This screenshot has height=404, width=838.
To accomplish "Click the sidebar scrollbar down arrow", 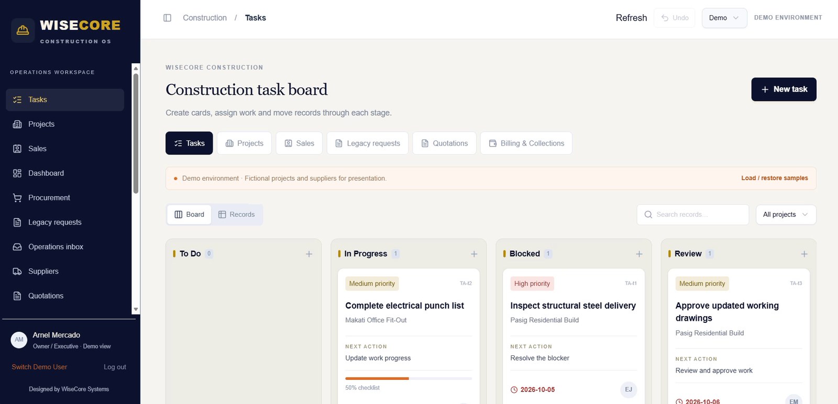I will (136, 309).
